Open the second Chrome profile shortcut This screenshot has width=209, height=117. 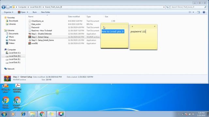pyautogui.click(x=17, y=102)
